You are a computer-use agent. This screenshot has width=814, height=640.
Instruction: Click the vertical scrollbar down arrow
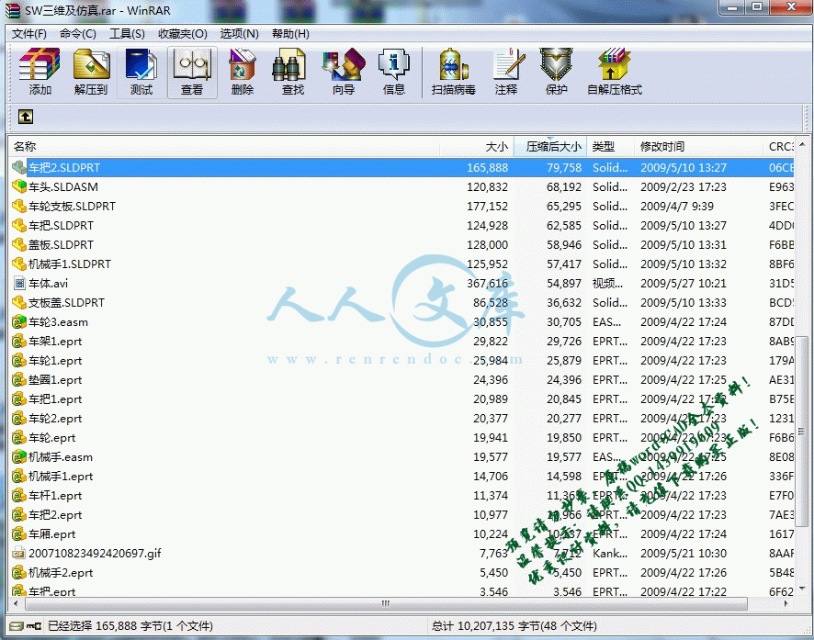pos(805,587)
